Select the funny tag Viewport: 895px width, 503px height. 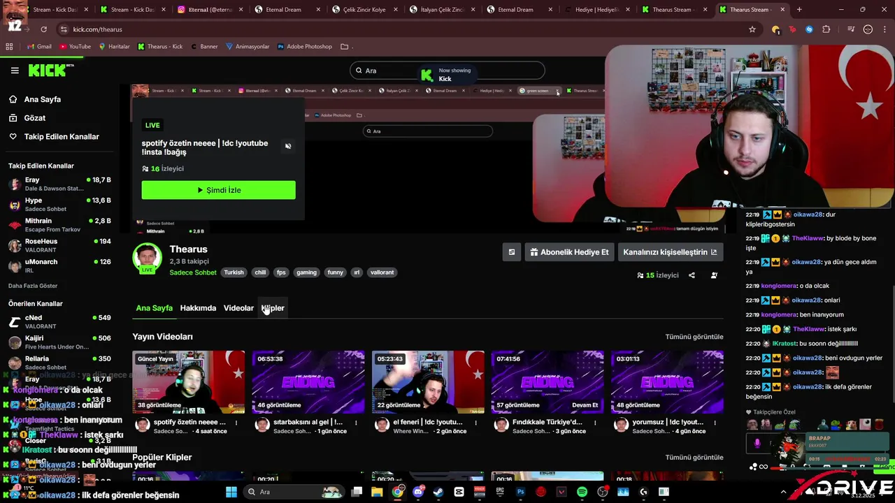coord(335,272)
